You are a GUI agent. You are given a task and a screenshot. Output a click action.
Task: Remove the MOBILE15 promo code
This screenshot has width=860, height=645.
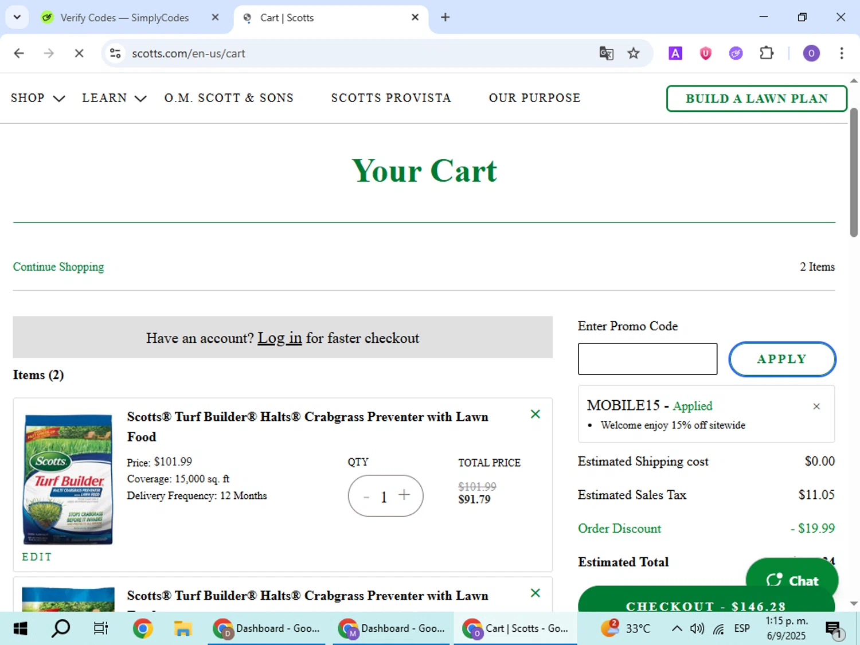(816, 406)
